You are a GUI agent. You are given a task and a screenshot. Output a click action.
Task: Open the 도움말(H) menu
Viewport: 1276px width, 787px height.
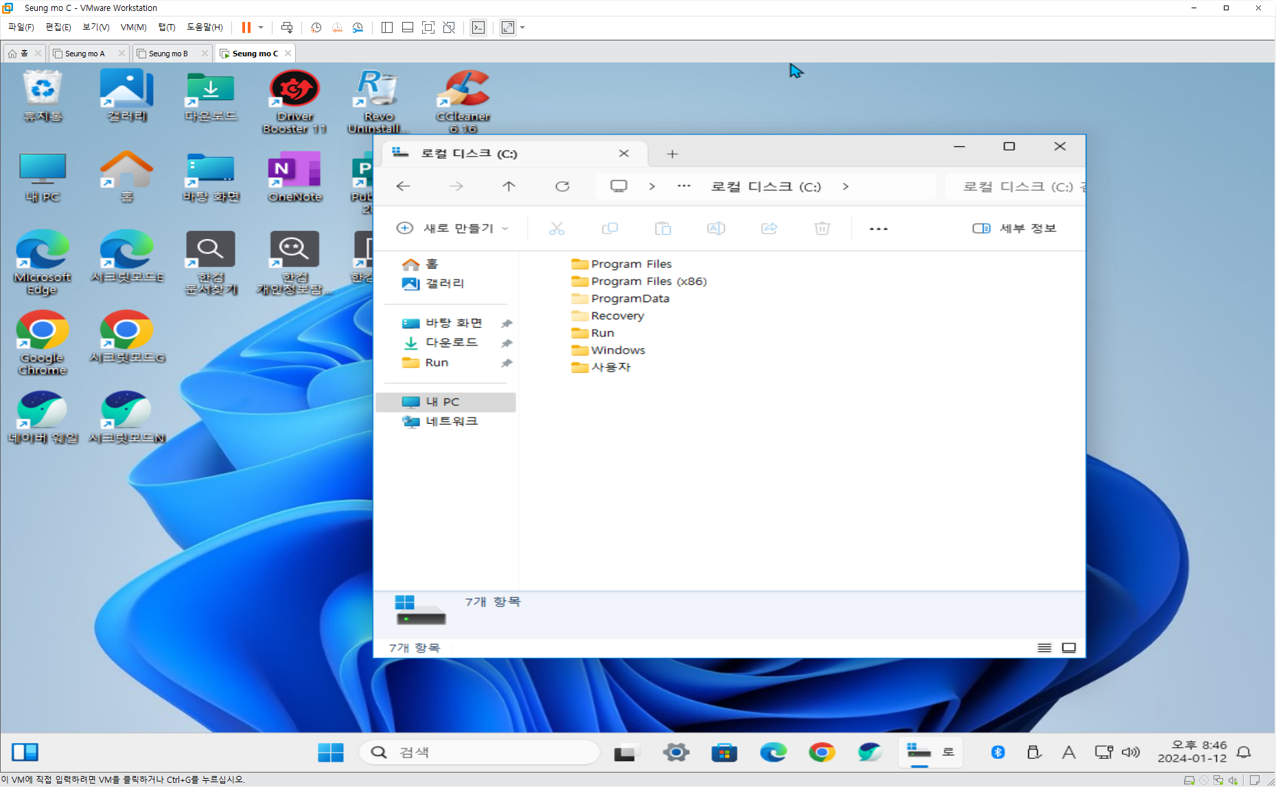point(205,27)
